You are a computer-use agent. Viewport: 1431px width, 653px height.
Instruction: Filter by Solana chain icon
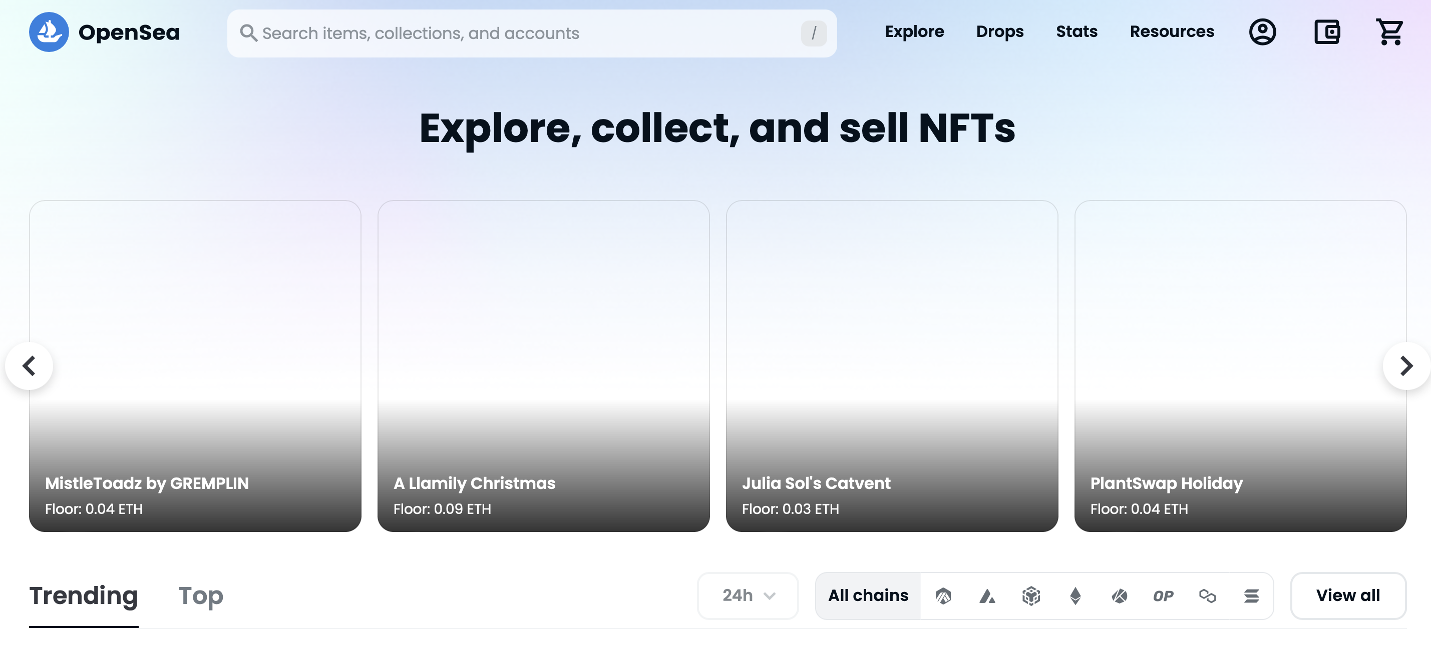click(1251, 596)
